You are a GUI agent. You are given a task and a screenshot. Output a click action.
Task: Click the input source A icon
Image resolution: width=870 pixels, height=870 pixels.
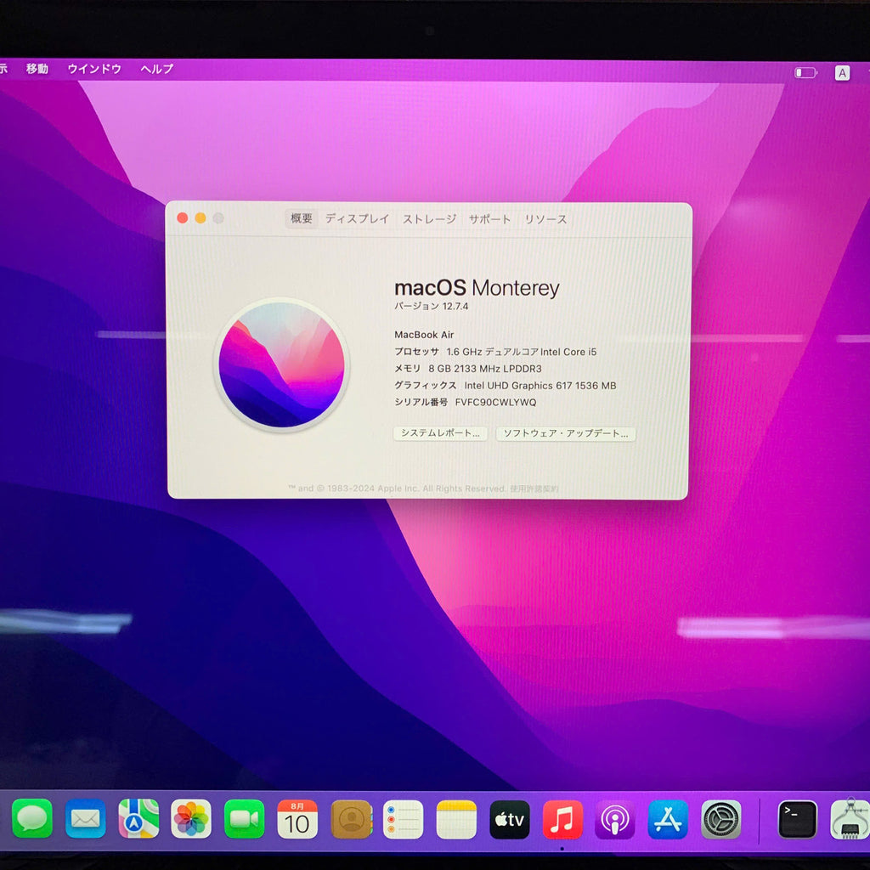click(x=842, y=73)
